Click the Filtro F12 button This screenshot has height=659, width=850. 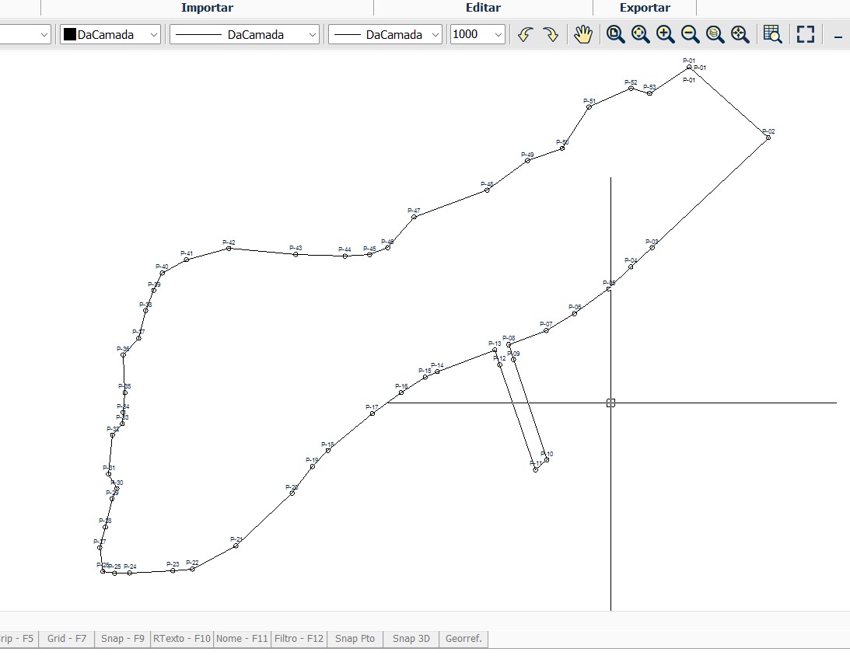(298, 638)
